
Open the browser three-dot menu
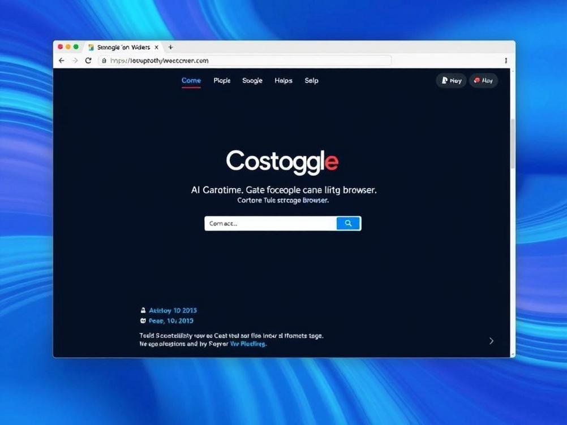tap(506, 60)
